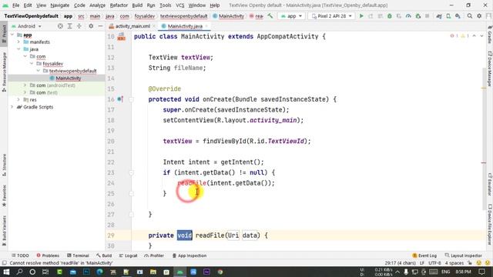Screen dimensions: 493x277
Task: Expand the com (androidTest) package
Action: pos(25,85)
